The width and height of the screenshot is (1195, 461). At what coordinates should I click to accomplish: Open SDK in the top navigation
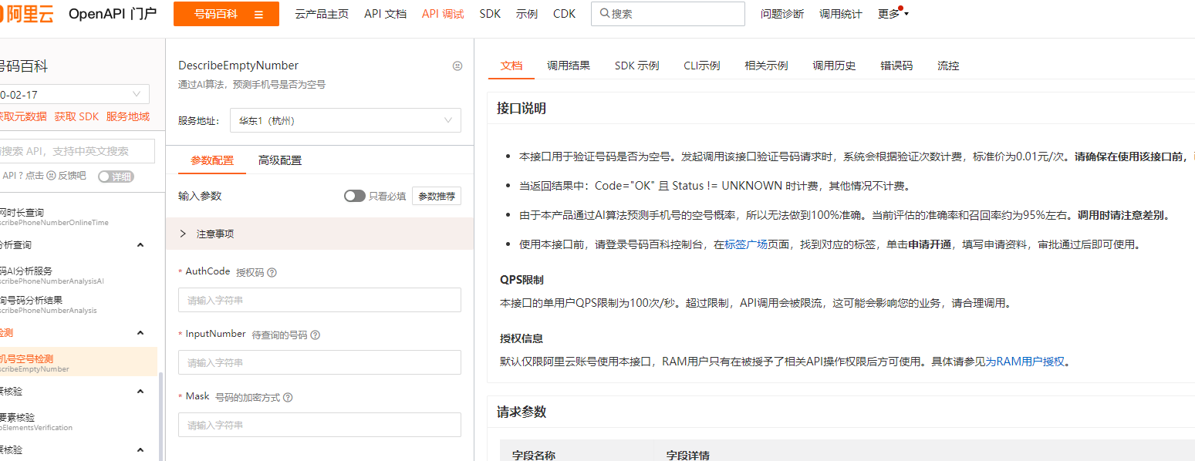tap(490, 14)
